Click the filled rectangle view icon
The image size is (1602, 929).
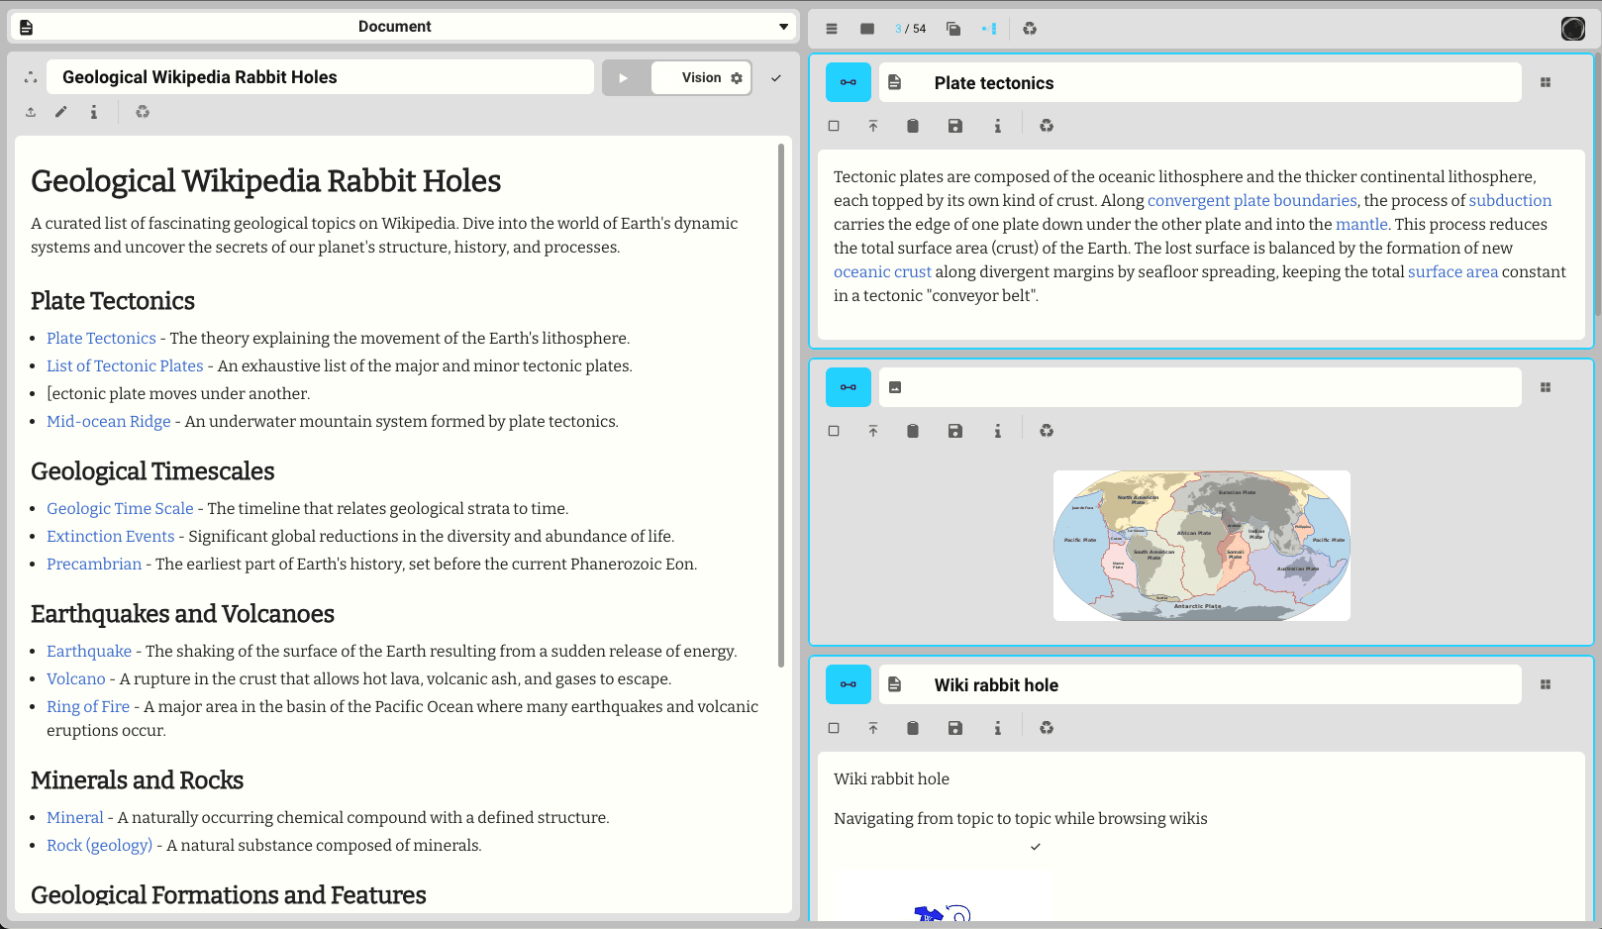867,29
